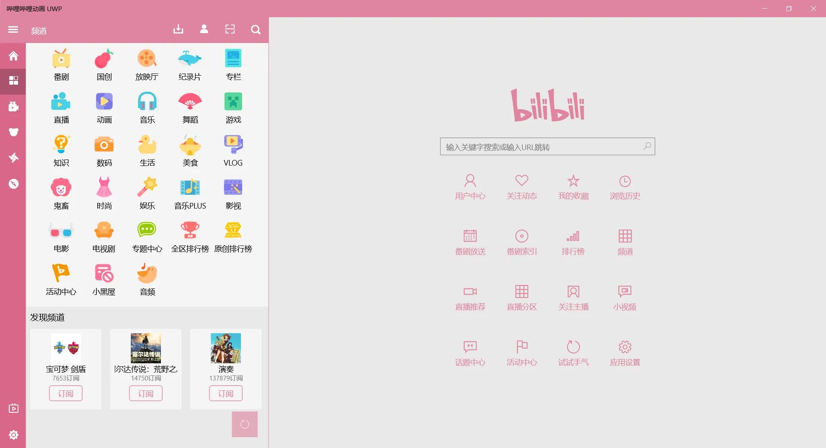
Task: Open the VLOG channel
Action: point(232,150)
